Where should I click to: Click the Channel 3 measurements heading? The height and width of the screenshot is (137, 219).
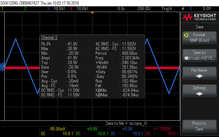coord(49,37)
